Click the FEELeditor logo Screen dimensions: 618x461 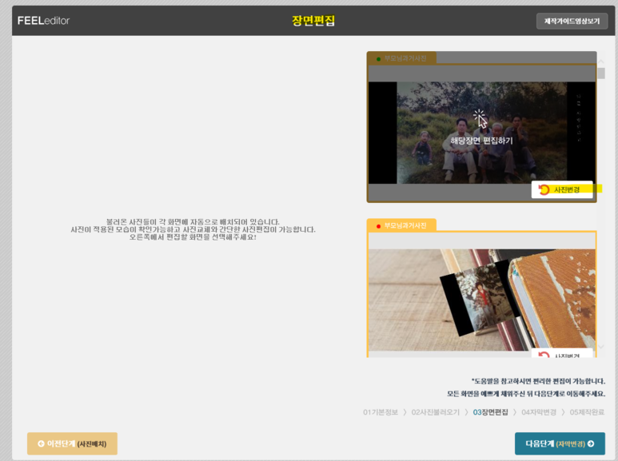tap(43, 21)
